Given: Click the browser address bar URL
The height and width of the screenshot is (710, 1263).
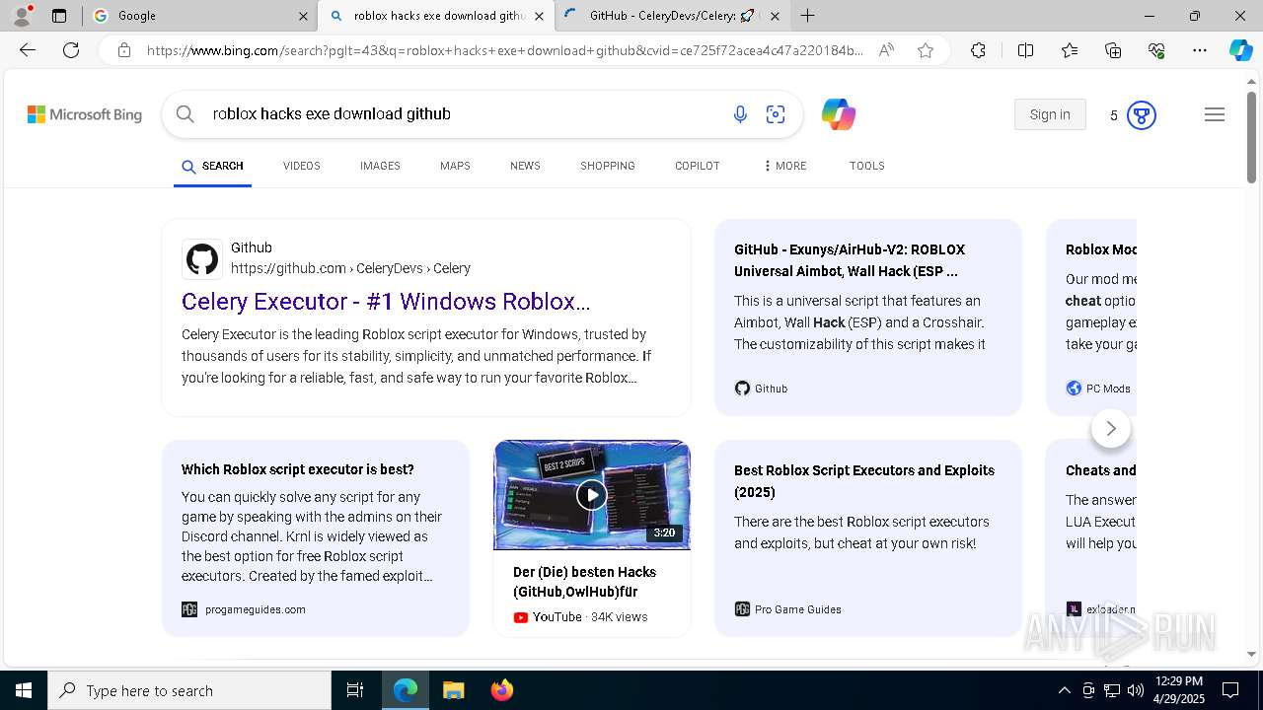Looking at the screenshot, I should click(x=505, y=50).
